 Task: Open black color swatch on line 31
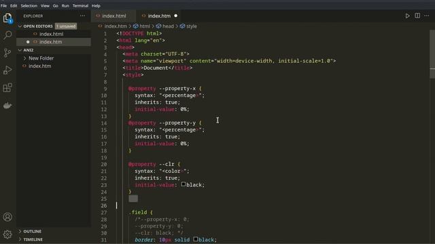pyautogui.click(x=196, y=239)
